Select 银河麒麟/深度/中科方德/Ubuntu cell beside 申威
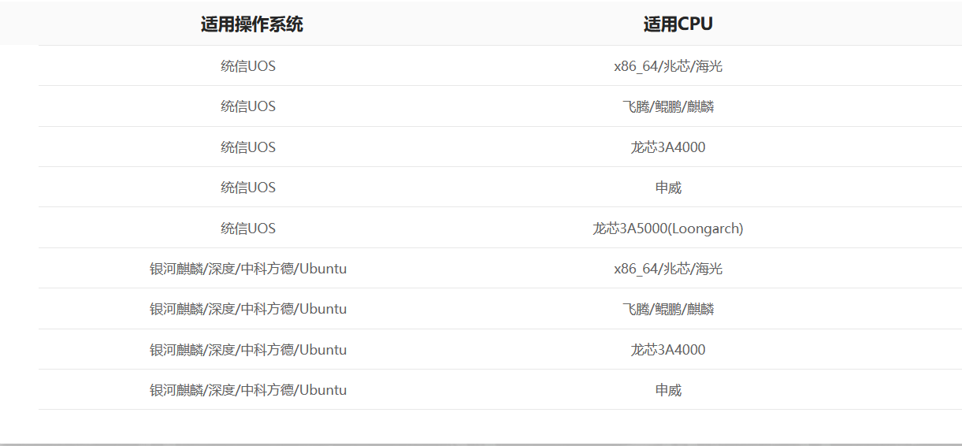962x446 pixels. click(x=248, y=390)
